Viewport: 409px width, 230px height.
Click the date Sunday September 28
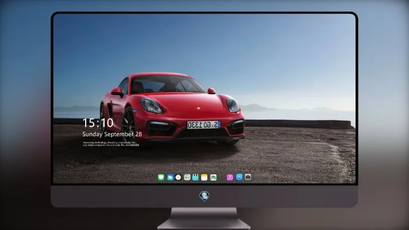pos(112,134)
